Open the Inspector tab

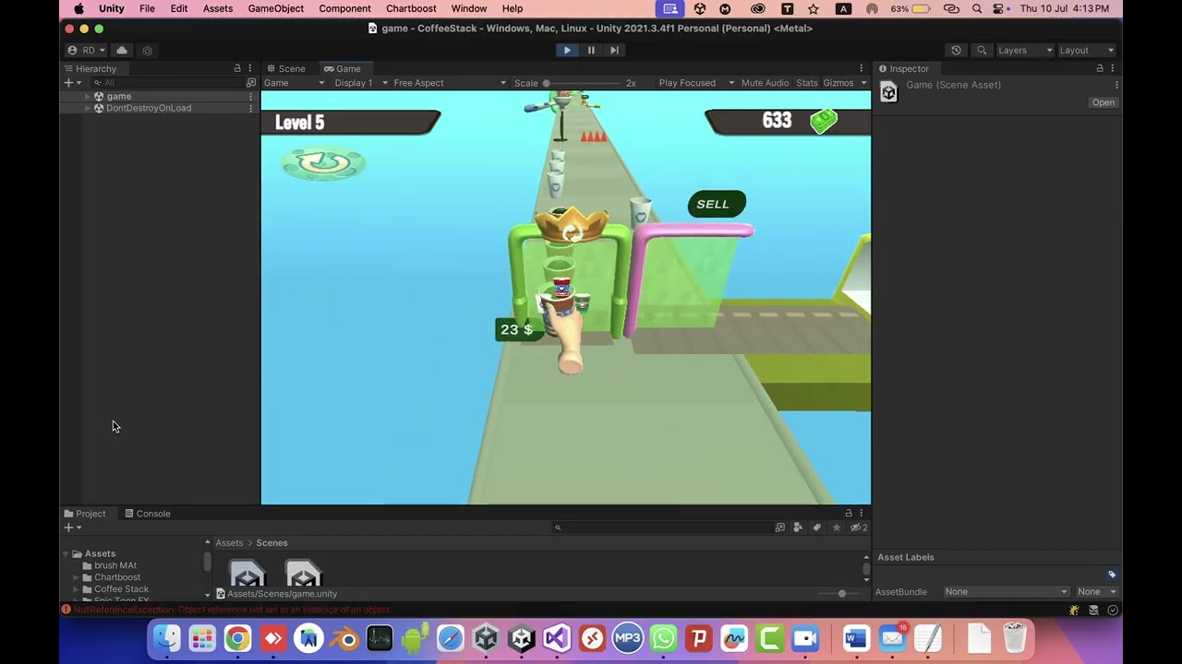pos(904,68)
